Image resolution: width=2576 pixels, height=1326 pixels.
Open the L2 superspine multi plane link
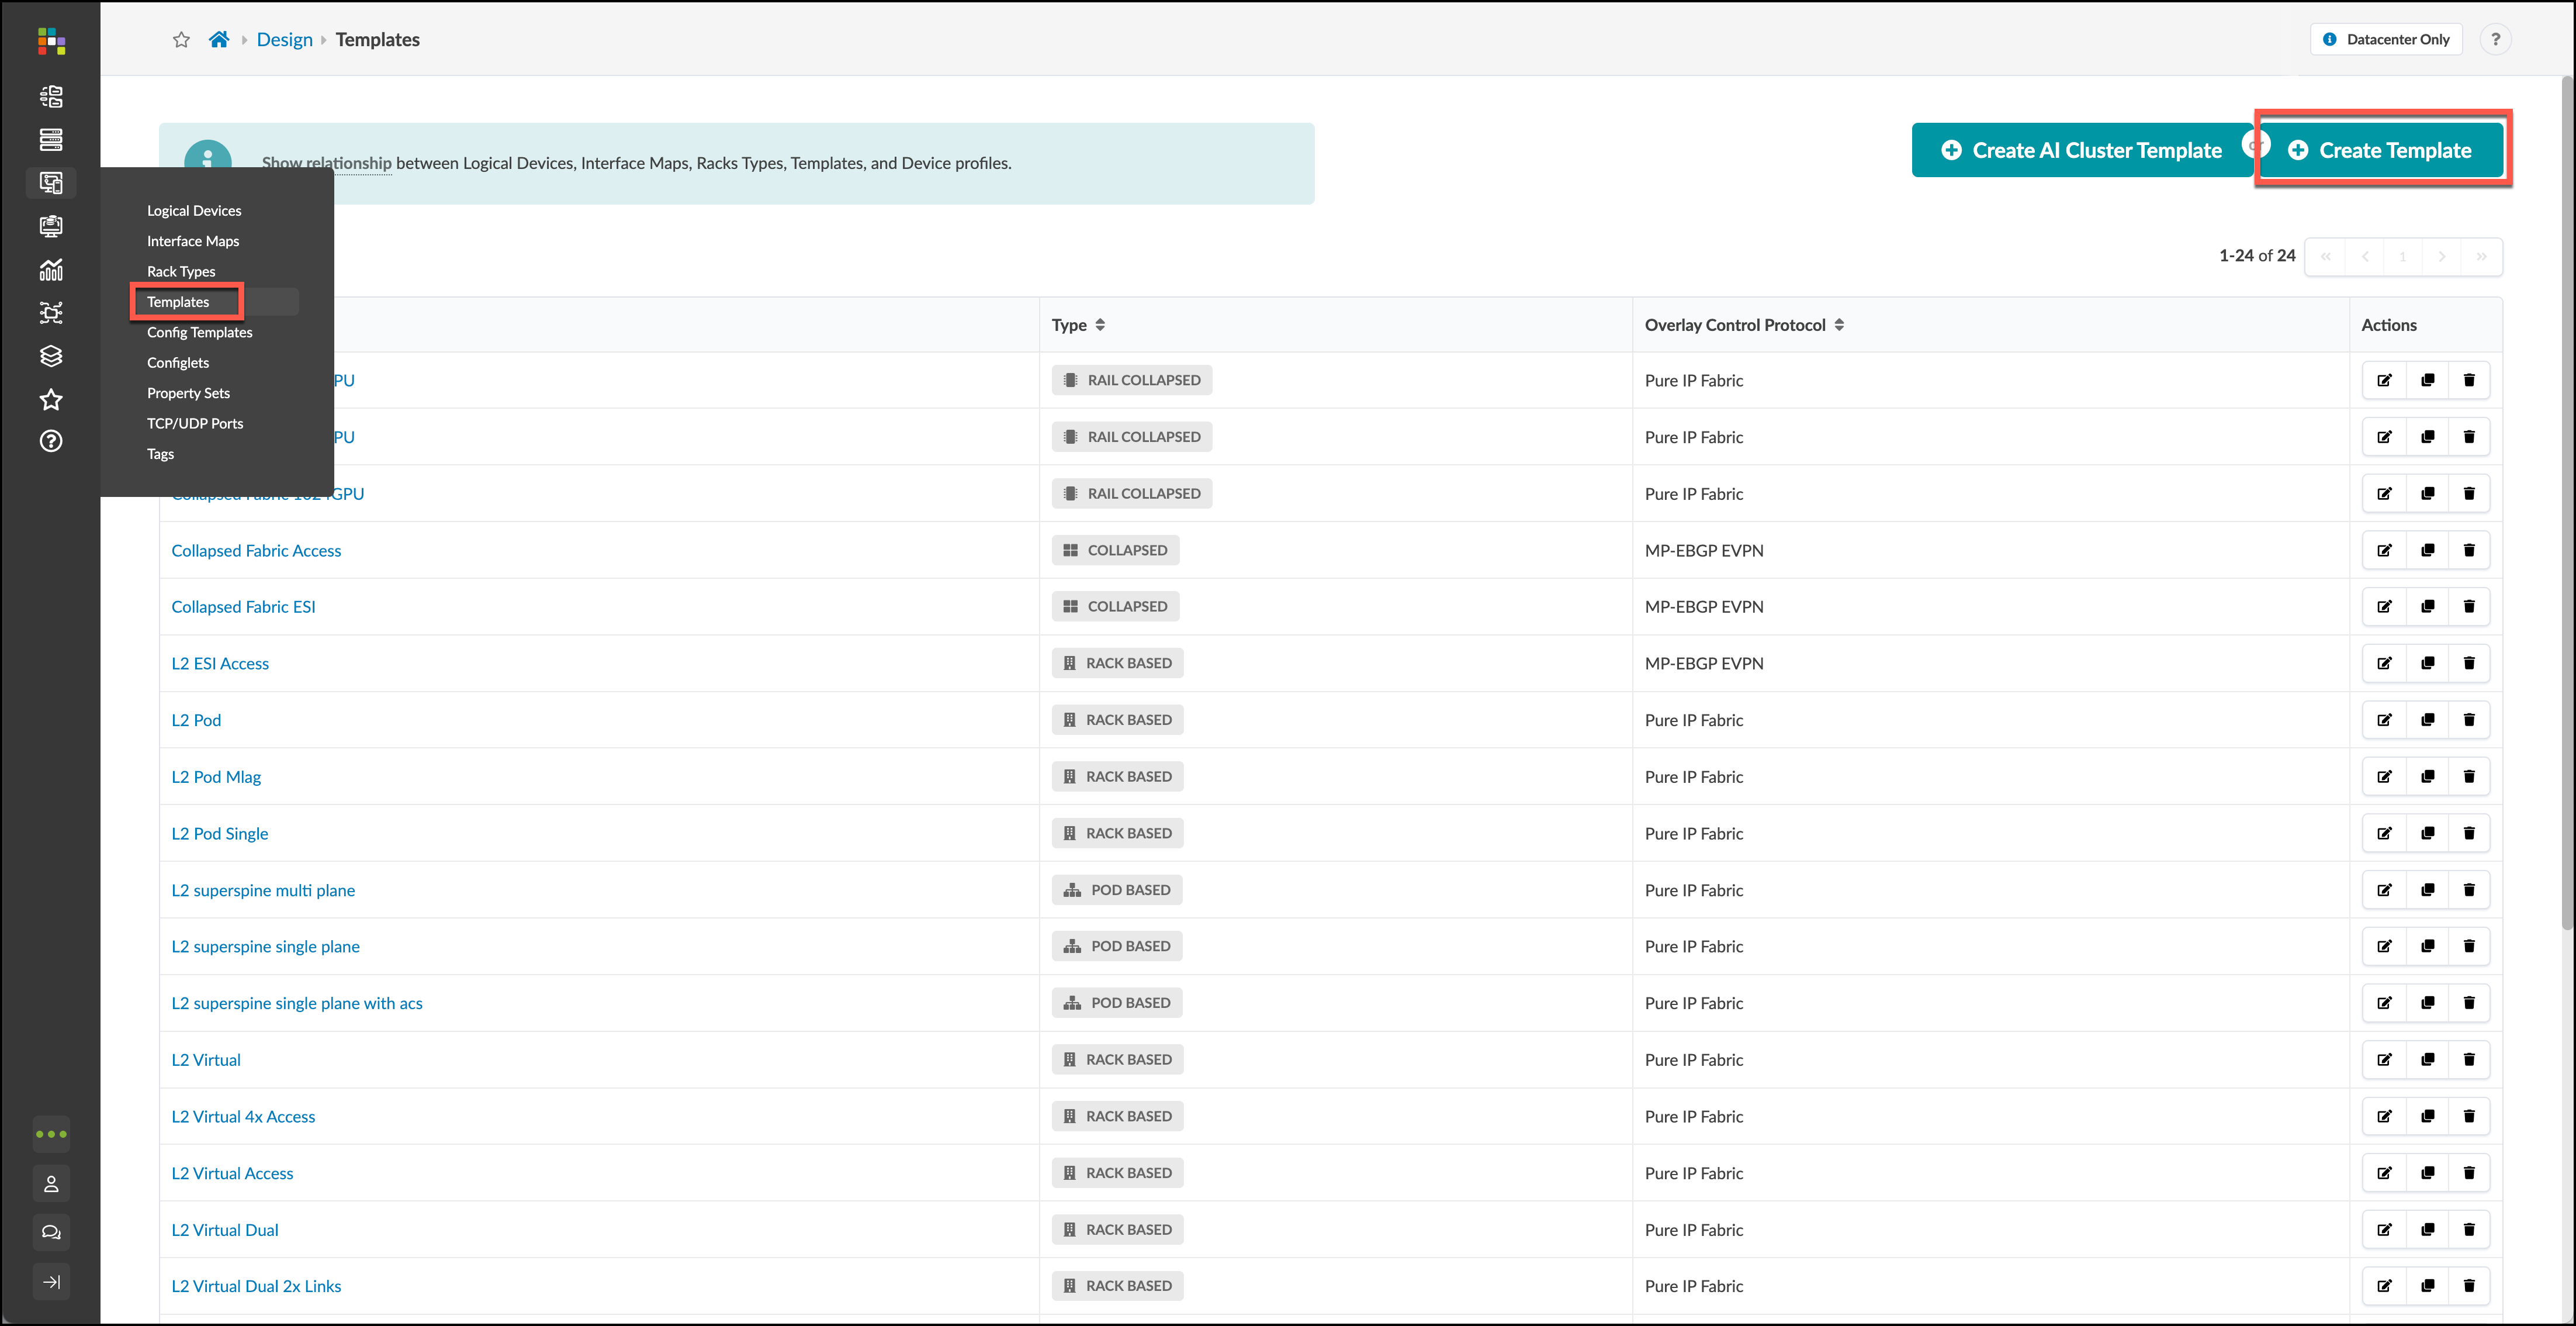263,890
